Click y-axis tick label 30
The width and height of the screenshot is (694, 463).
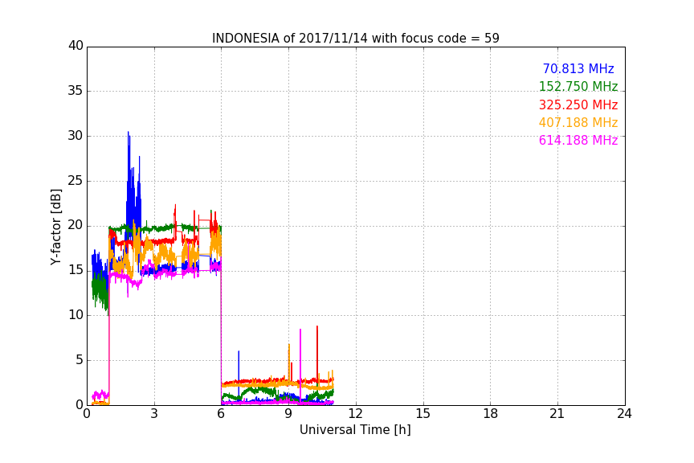(x=76, y=136)
